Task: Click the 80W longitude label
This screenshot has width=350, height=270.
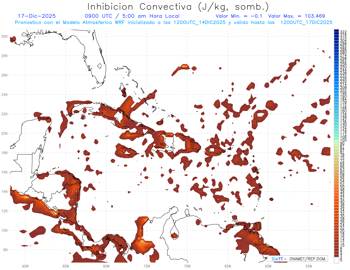Action: point(106,266)
